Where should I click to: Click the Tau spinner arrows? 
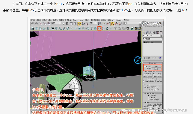pyautogui.click(x=157, y=90)
